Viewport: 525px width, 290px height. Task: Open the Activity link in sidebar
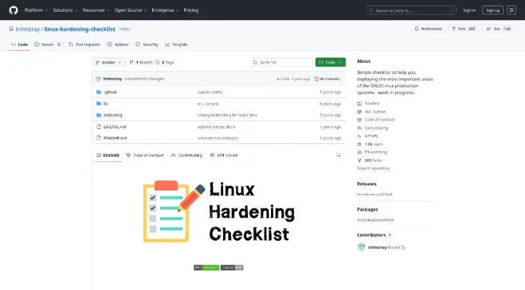pyautogui.click(x=367, y=136)
